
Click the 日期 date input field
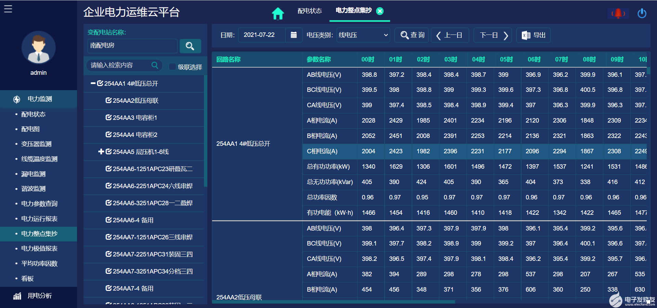click(x=262, y=35)
